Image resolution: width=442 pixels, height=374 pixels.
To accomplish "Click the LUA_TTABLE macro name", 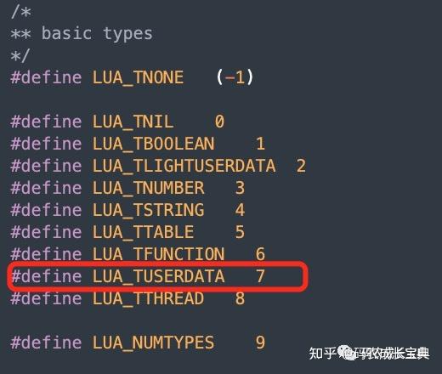I will pos(143,232).
